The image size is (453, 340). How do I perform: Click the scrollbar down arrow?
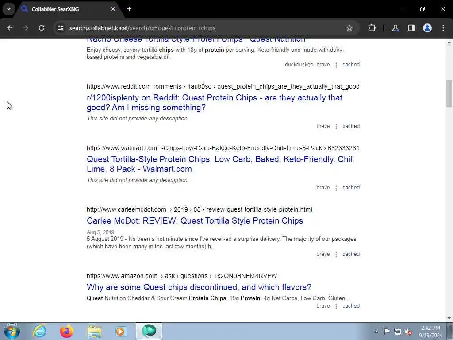point(449,318)
